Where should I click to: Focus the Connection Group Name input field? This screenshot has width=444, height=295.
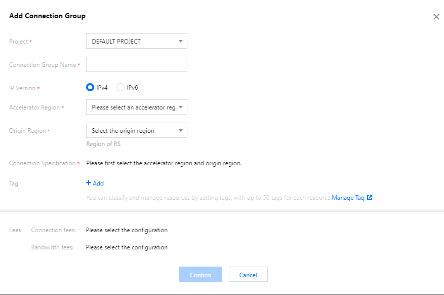coord(137,64)
